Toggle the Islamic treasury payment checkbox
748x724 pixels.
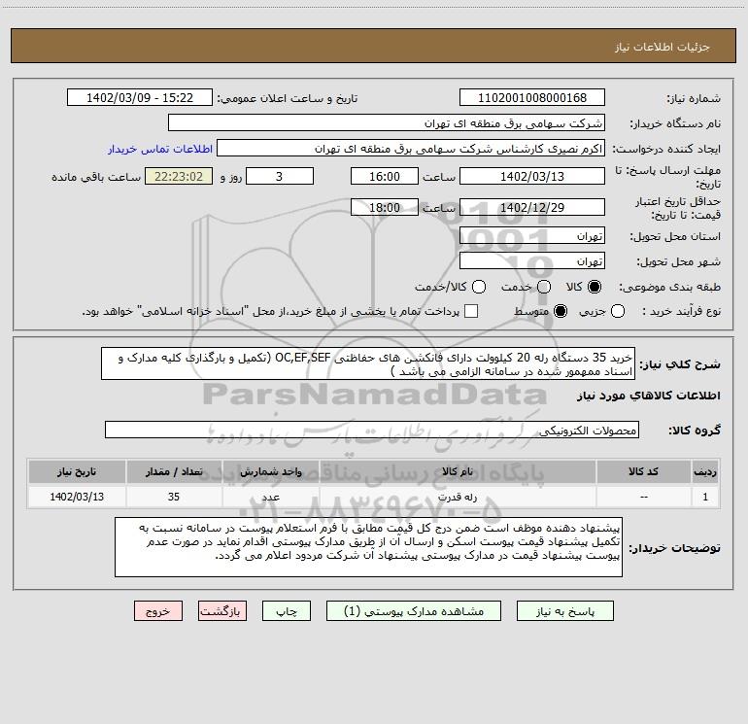471,311
